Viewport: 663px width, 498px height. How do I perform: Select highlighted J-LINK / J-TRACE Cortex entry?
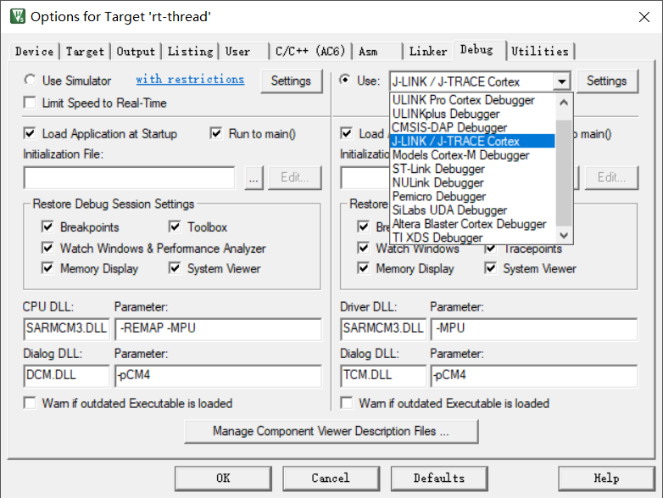[x=472, y=142]
